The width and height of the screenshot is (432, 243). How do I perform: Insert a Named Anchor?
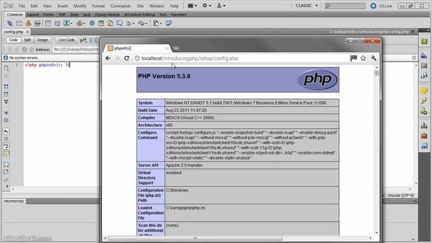pyautogui.click(x=28, y=24)
